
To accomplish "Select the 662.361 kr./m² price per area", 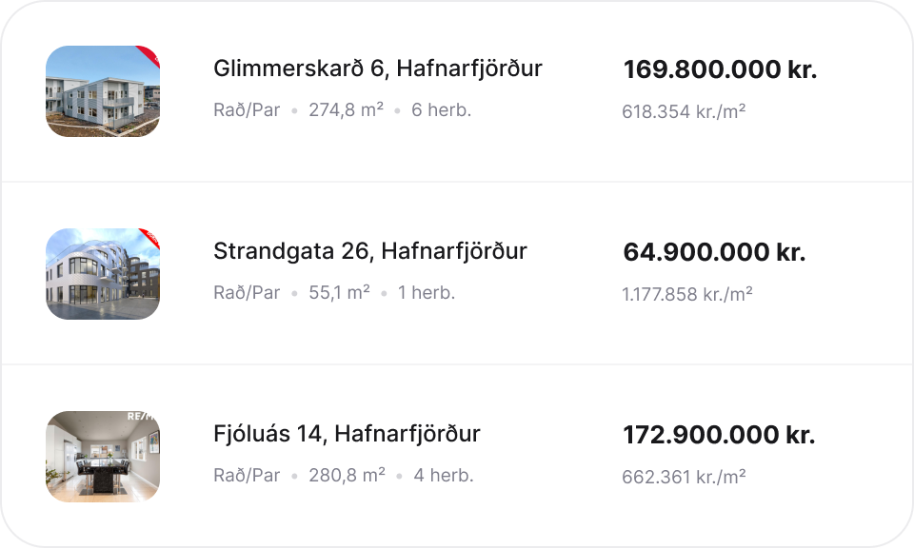I will click(x=684, y=477).
